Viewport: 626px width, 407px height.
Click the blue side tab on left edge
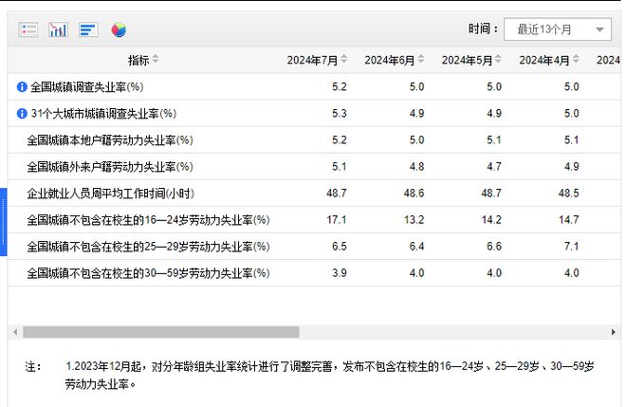tap(3, 222)
